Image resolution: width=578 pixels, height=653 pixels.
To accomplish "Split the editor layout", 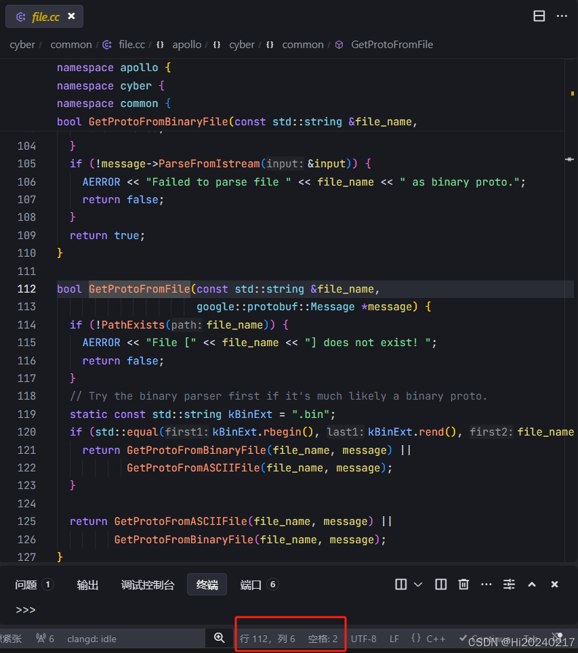I will tap(539, 16).
